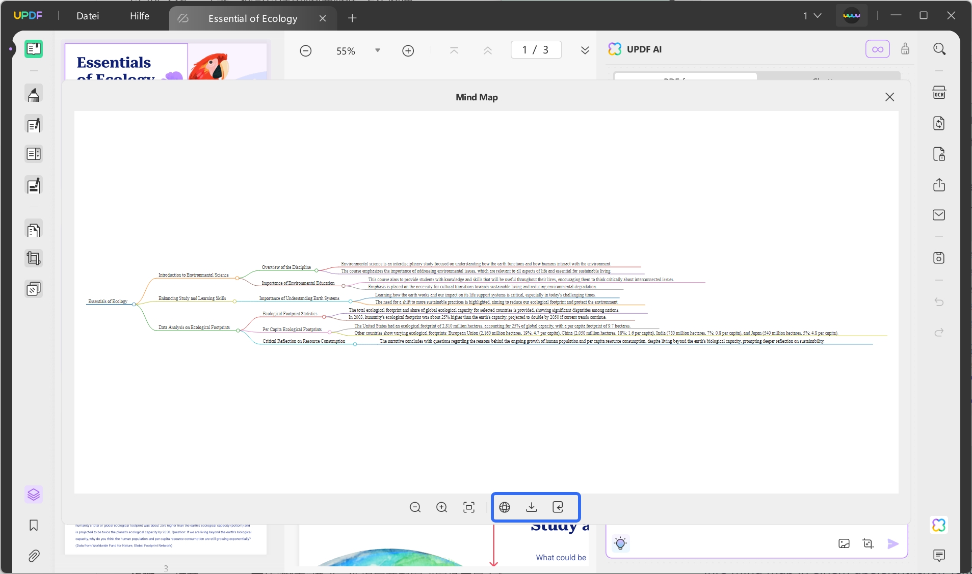Image resolution: width=972 pixels, height=574 pixels.
Task: Open the Search magnifier icon
Action: point(939,49)
